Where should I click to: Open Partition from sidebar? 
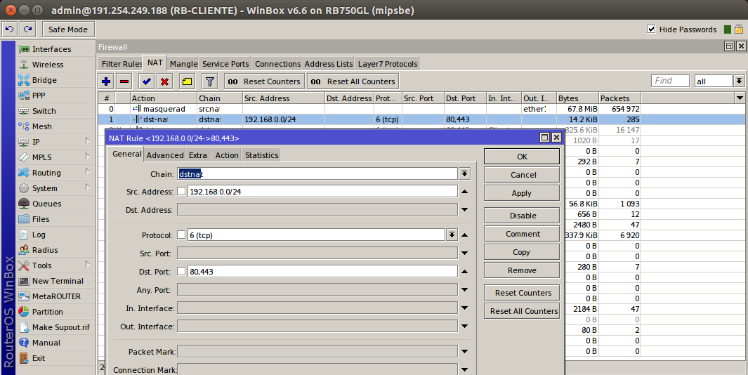click(55, 312)
